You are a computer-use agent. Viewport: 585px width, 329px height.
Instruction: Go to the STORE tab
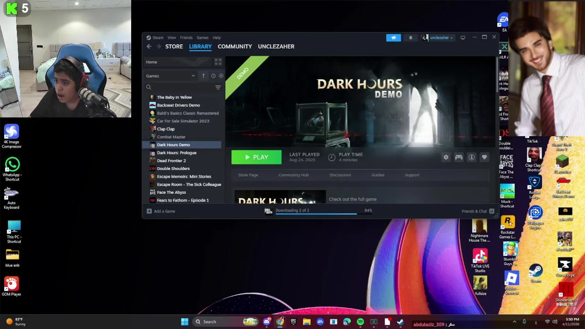coord(174,47)
